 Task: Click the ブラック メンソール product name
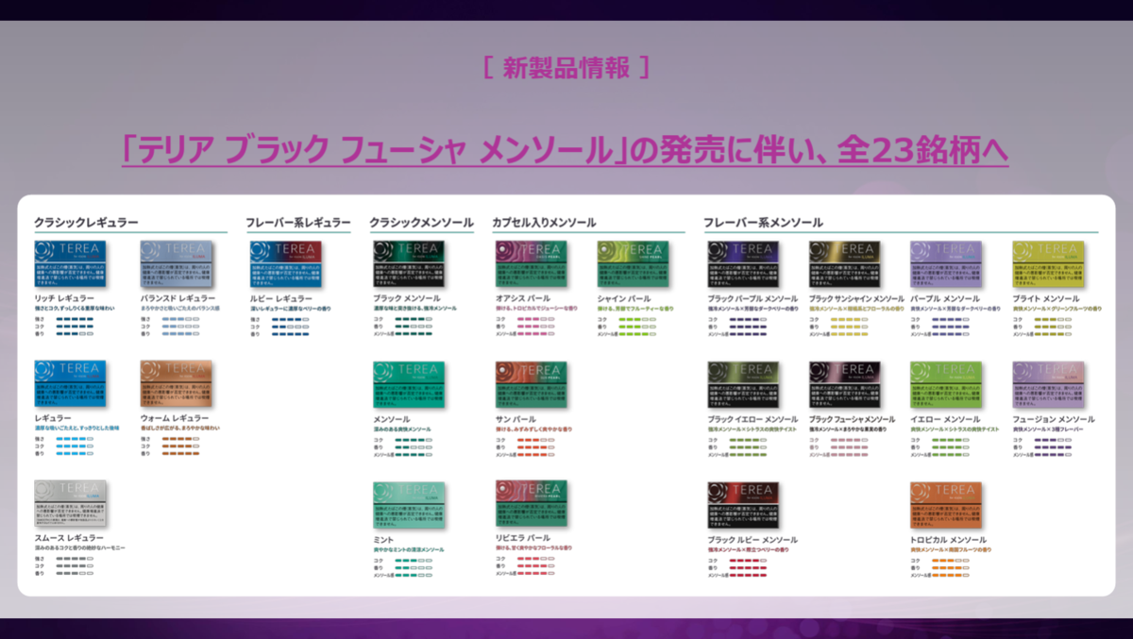pyautogui.click(x=407, y=298)
